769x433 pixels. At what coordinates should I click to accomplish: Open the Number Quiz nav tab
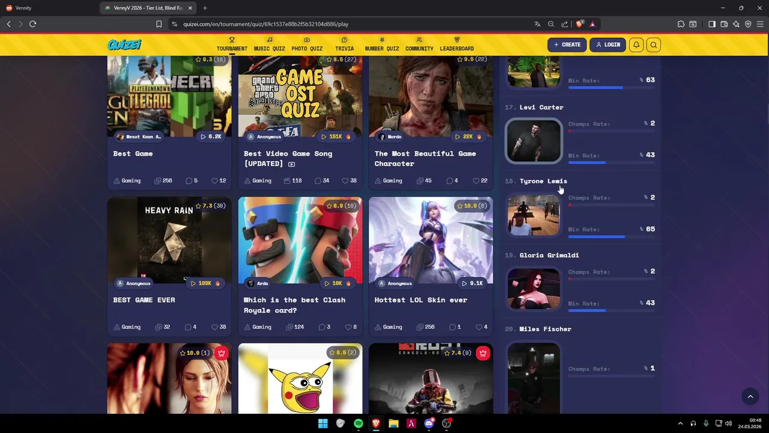382,45
